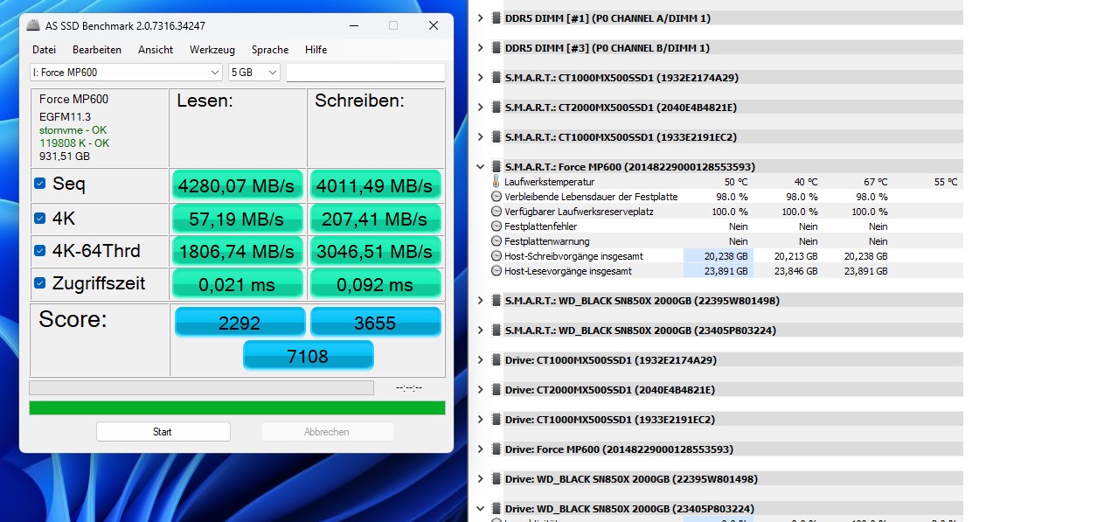
Task: Collapse the S.M.A.R.T. Force MP600 section
Action: click(x=479, y=166)
